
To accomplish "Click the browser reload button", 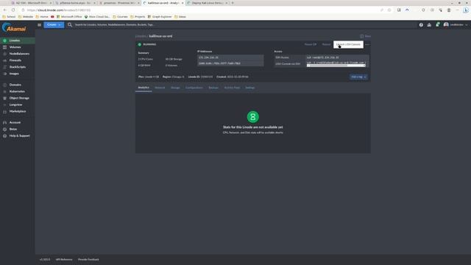I will 13,10.
